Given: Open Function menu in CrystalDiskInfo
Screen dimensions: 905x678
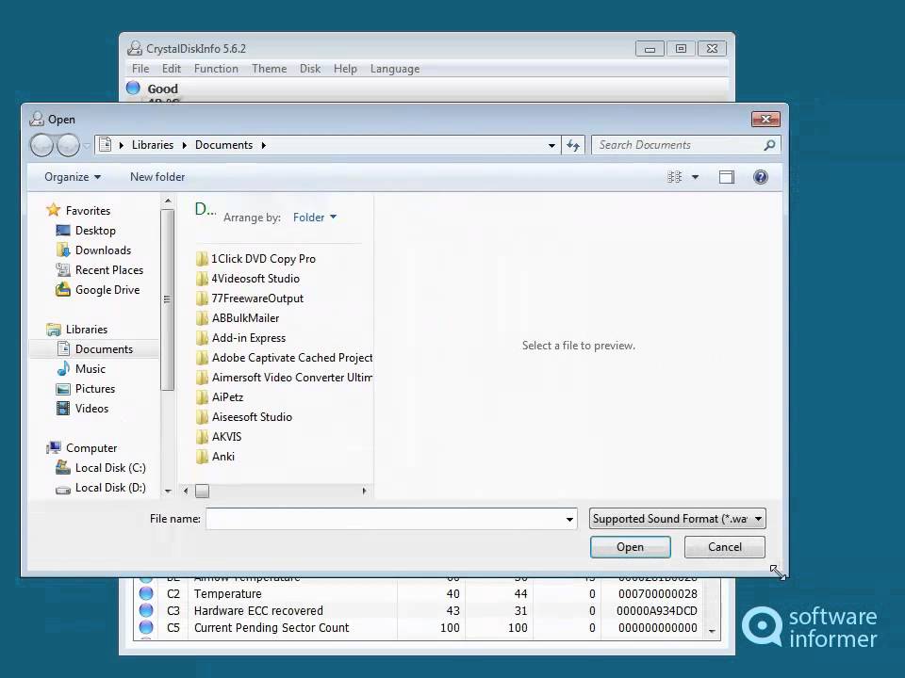Looking at the screenshot, I should coord(216,69).
